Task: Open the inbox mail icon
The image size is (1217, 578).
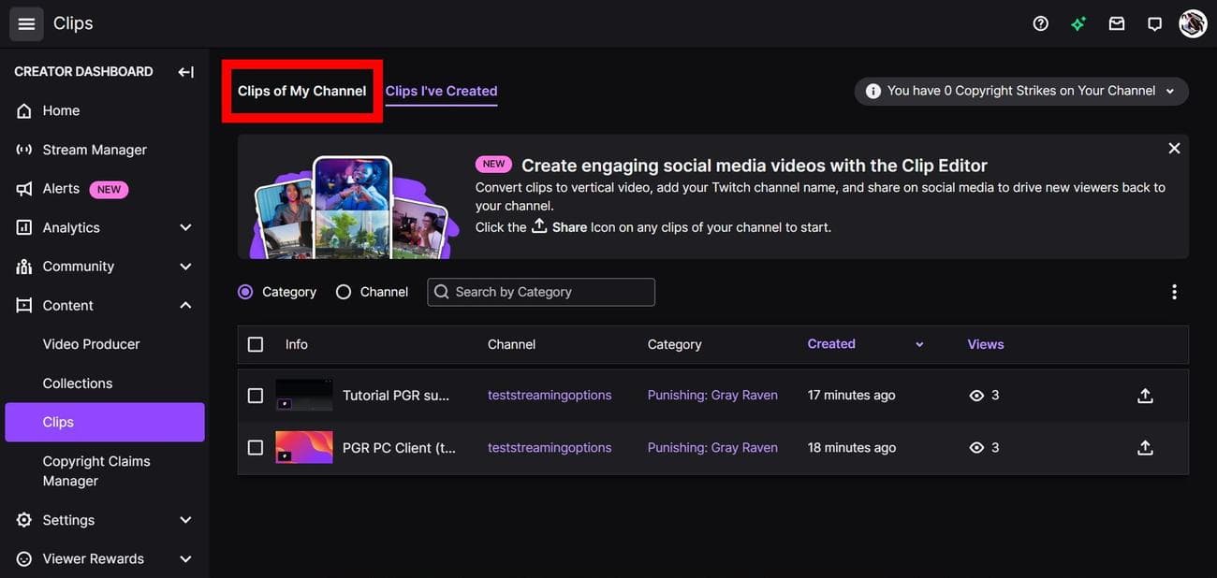Action: coord(1117,23)
